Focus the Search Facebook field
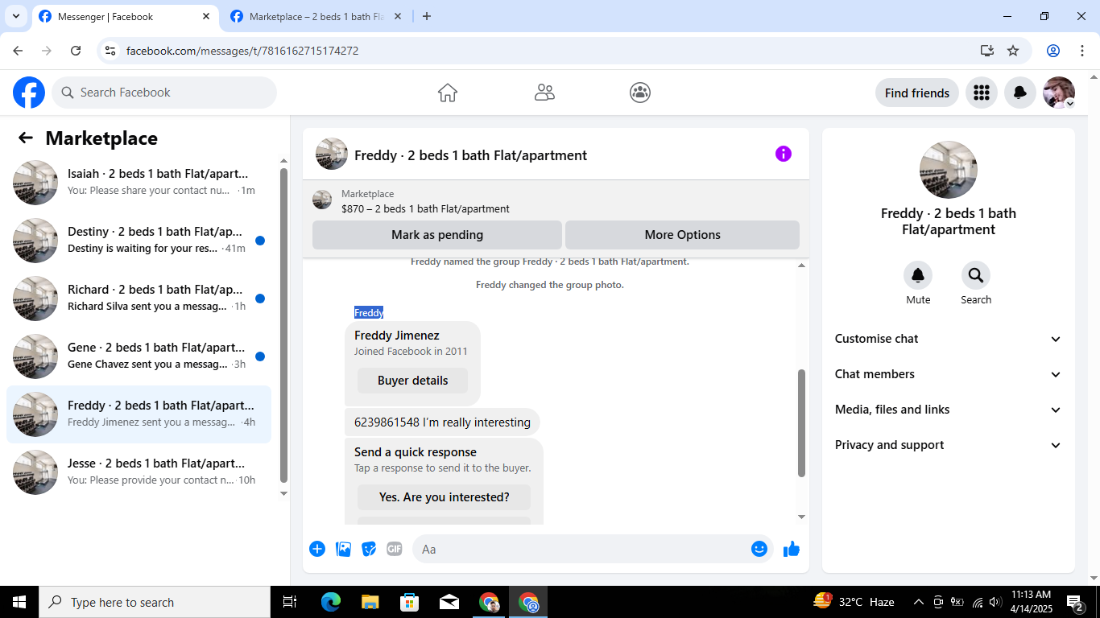Screen dimensions: 1100x618 (x=164, y=93)
